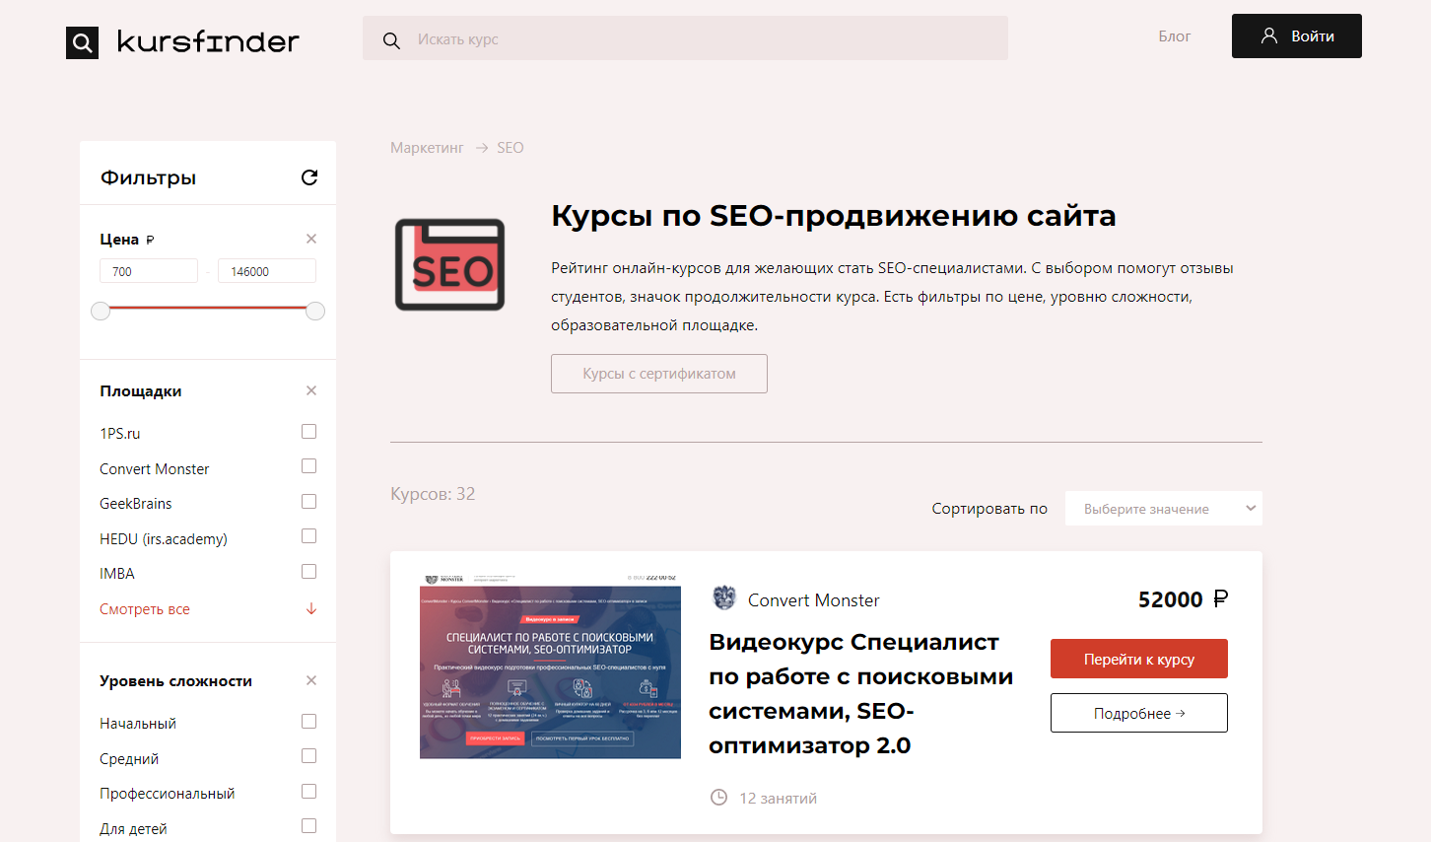Enable the Начальный difficulty checkbox
The height and width of the screenshot is (842, 1431).
click(x=308, y=721)
